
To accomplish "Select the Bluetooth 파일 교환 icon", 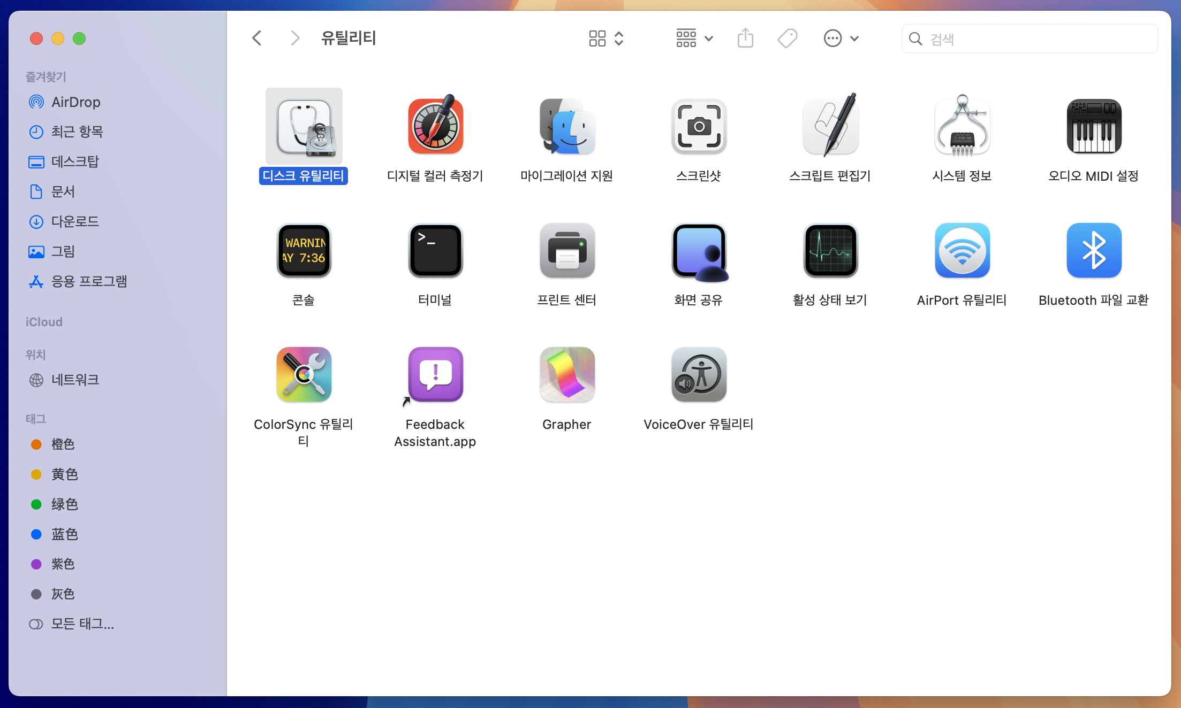I will [x=1094, y=250].
